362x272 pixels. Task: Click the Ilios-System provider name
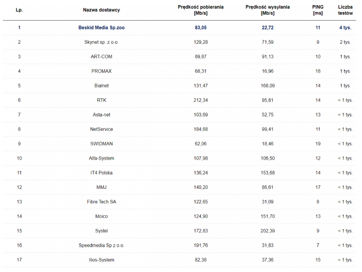[101, 260]
